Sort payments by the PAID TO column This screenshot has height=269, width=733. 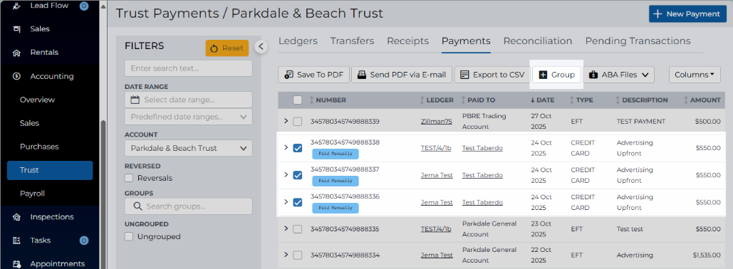478,100
